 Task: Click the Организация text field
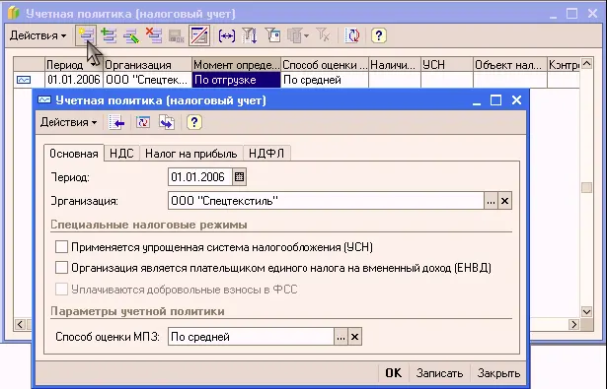click(x=326, y=201)
